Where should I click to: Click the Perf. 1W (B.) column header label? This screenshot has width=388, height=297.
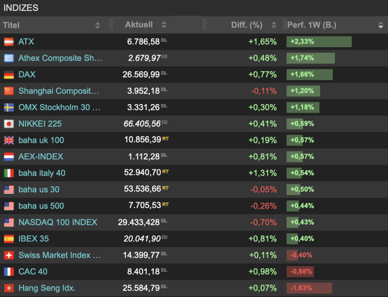[312, 25]
